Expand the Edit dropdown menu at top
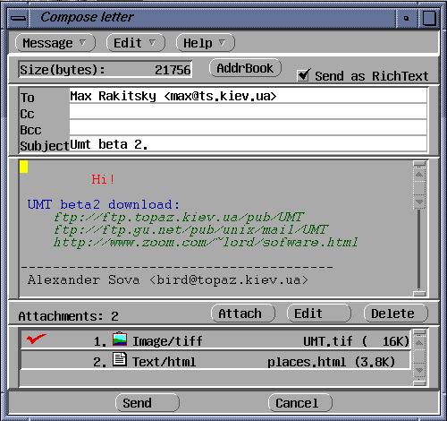The height and width of the screenshot is (421, 447). pos(136,43)
